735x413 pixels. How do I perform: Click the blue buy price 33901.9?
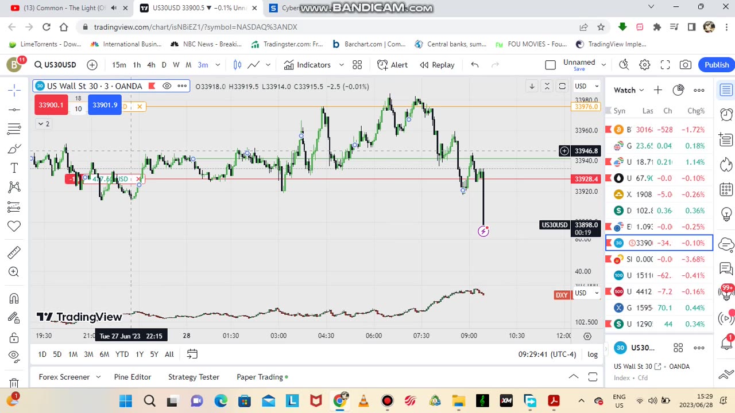[105, 105]
